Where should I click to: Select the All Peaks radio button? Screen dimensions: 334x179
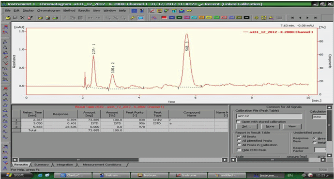pos(239,136)
